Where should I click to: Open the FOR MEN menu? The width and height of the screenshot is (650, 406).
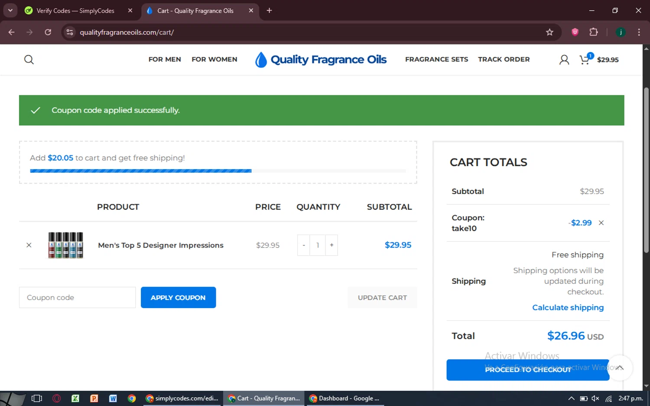[165, 59]
